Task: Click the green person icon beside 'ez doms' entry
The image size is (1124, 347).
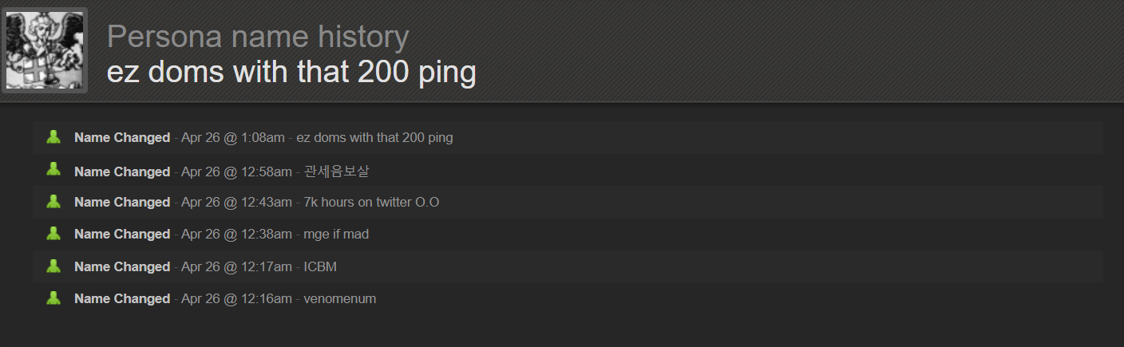Action: tap(53, 137)
